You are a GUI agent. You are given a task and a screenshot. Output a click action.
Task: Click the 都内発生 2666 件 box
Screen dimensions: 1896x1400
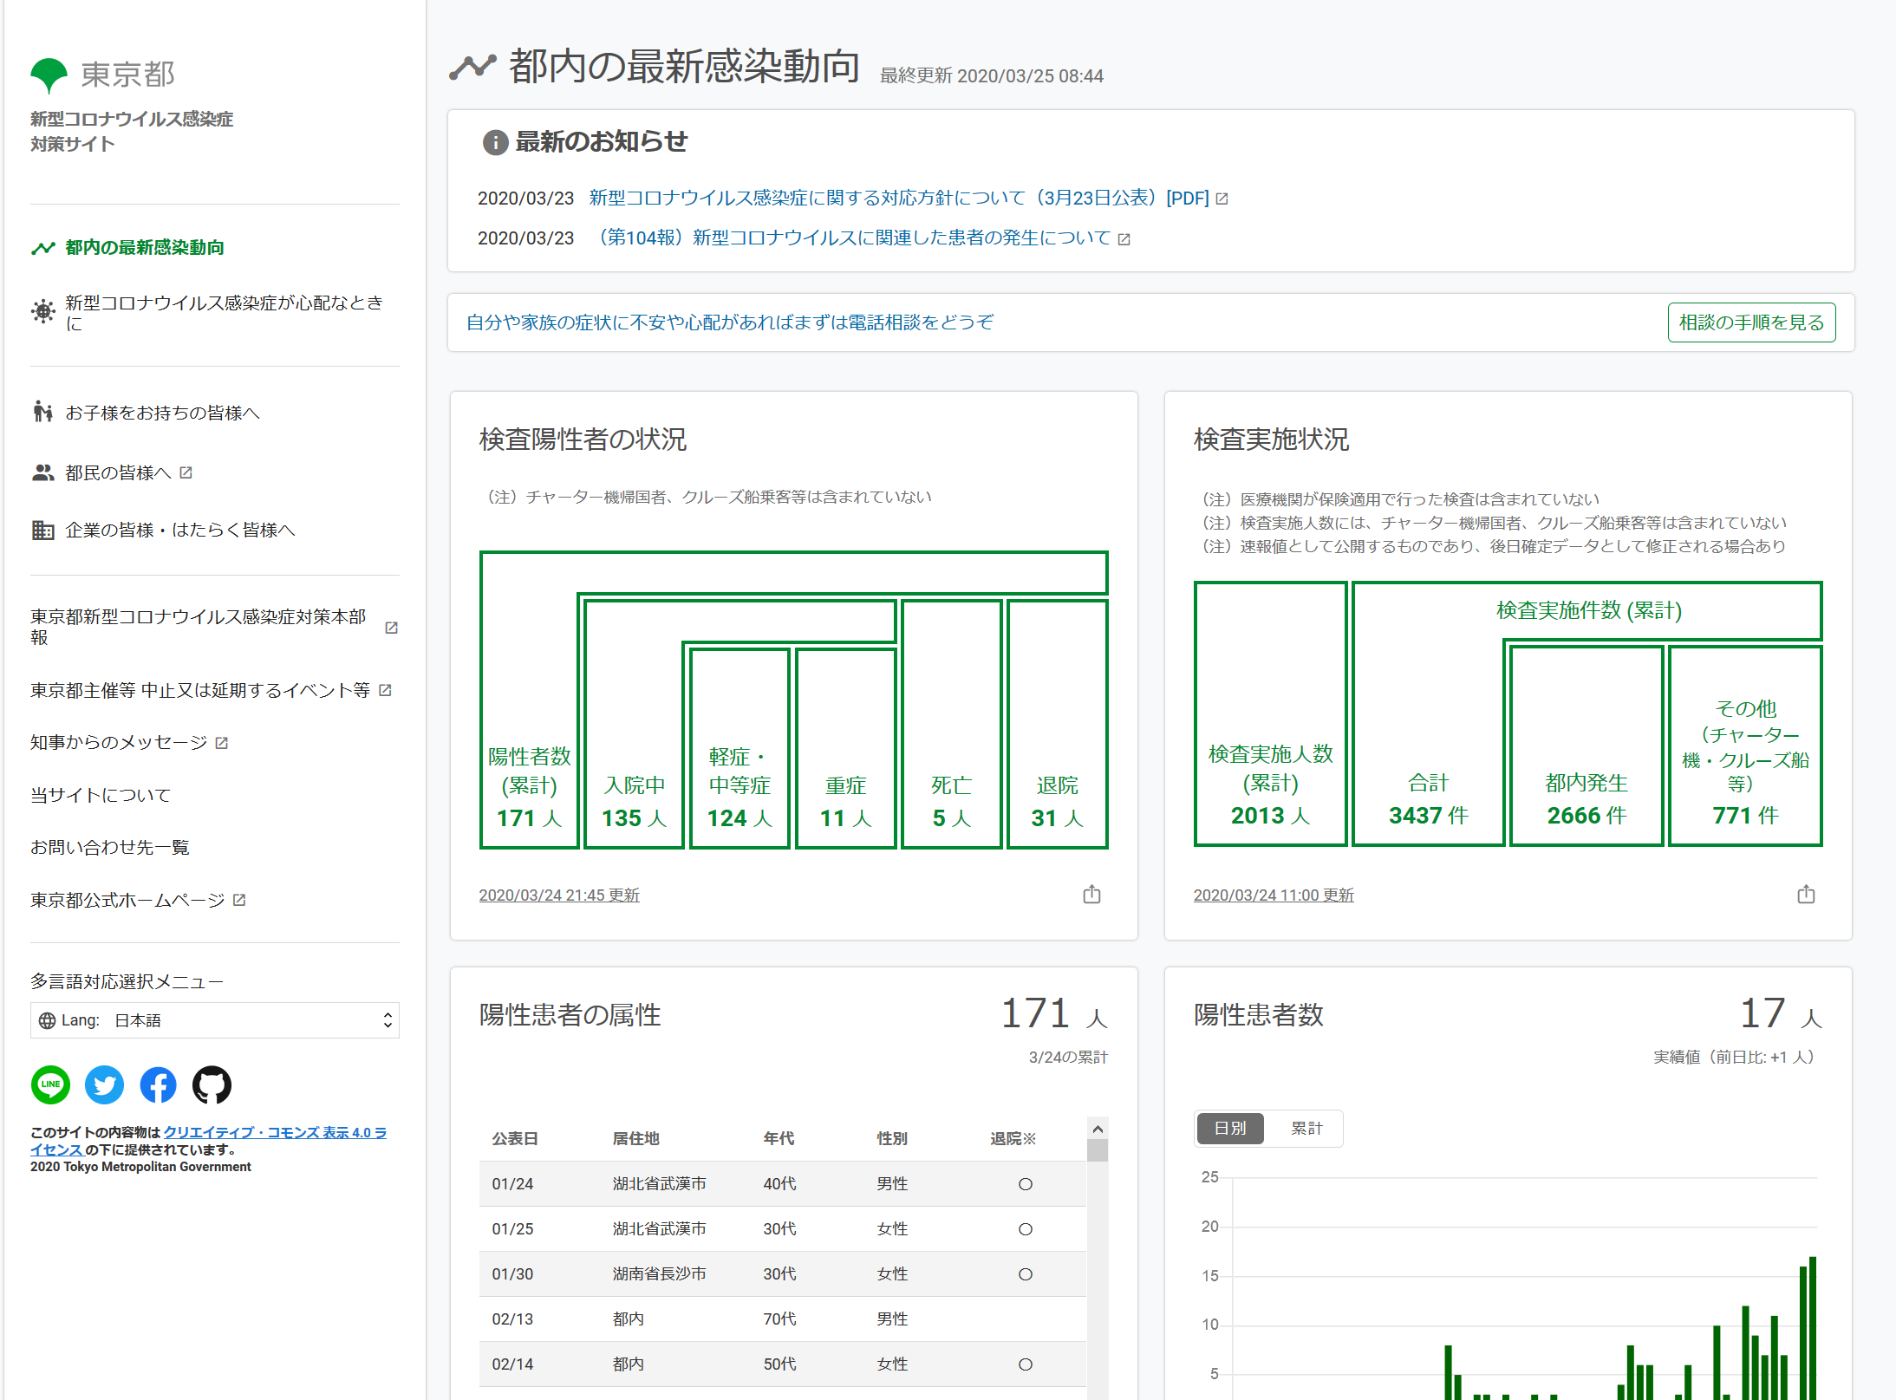1587,746
